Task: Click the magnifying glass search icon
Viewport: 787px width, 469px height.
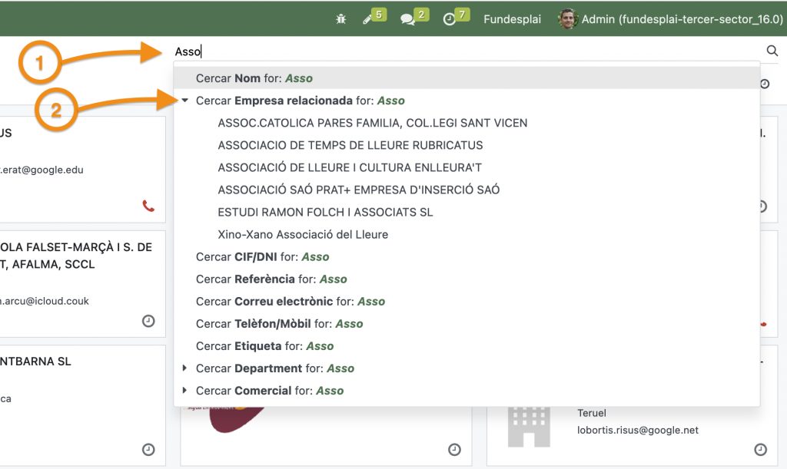Action: (x=772, y=51)
